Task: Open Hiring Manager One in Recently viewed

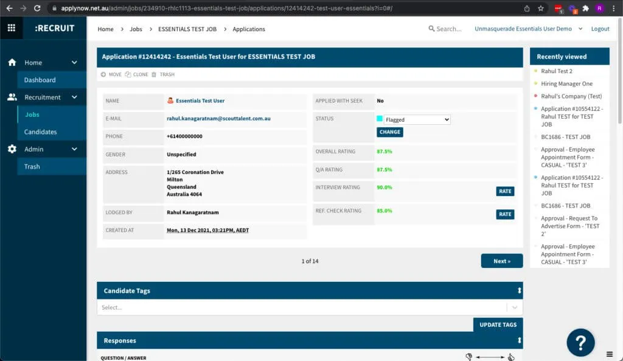Action: (x=566, y=83)
